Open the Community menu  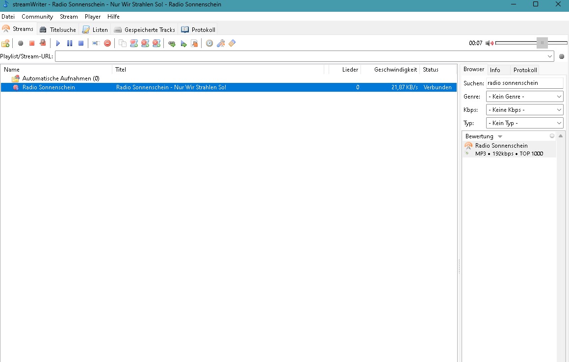coord(37,17)
